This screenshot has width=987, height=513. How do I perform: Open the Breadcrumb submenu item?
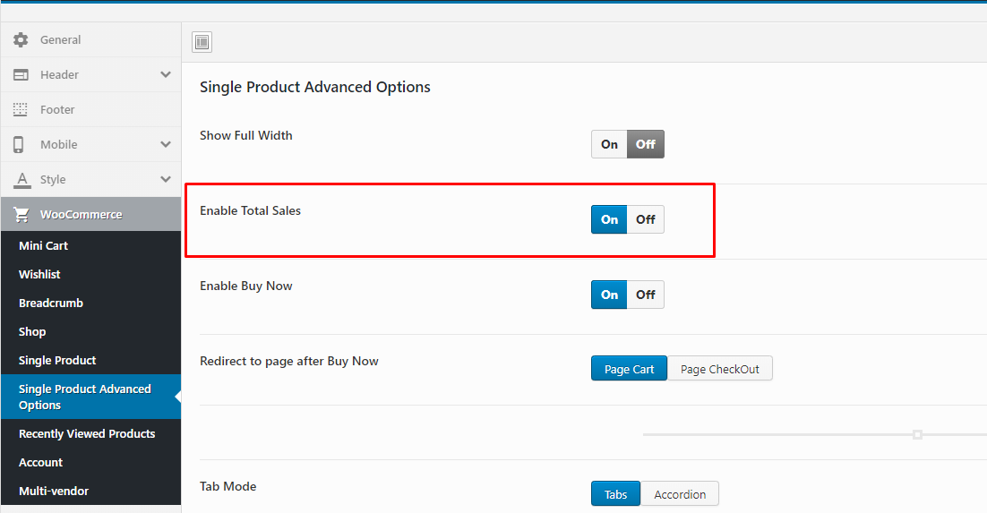(90, 304)
